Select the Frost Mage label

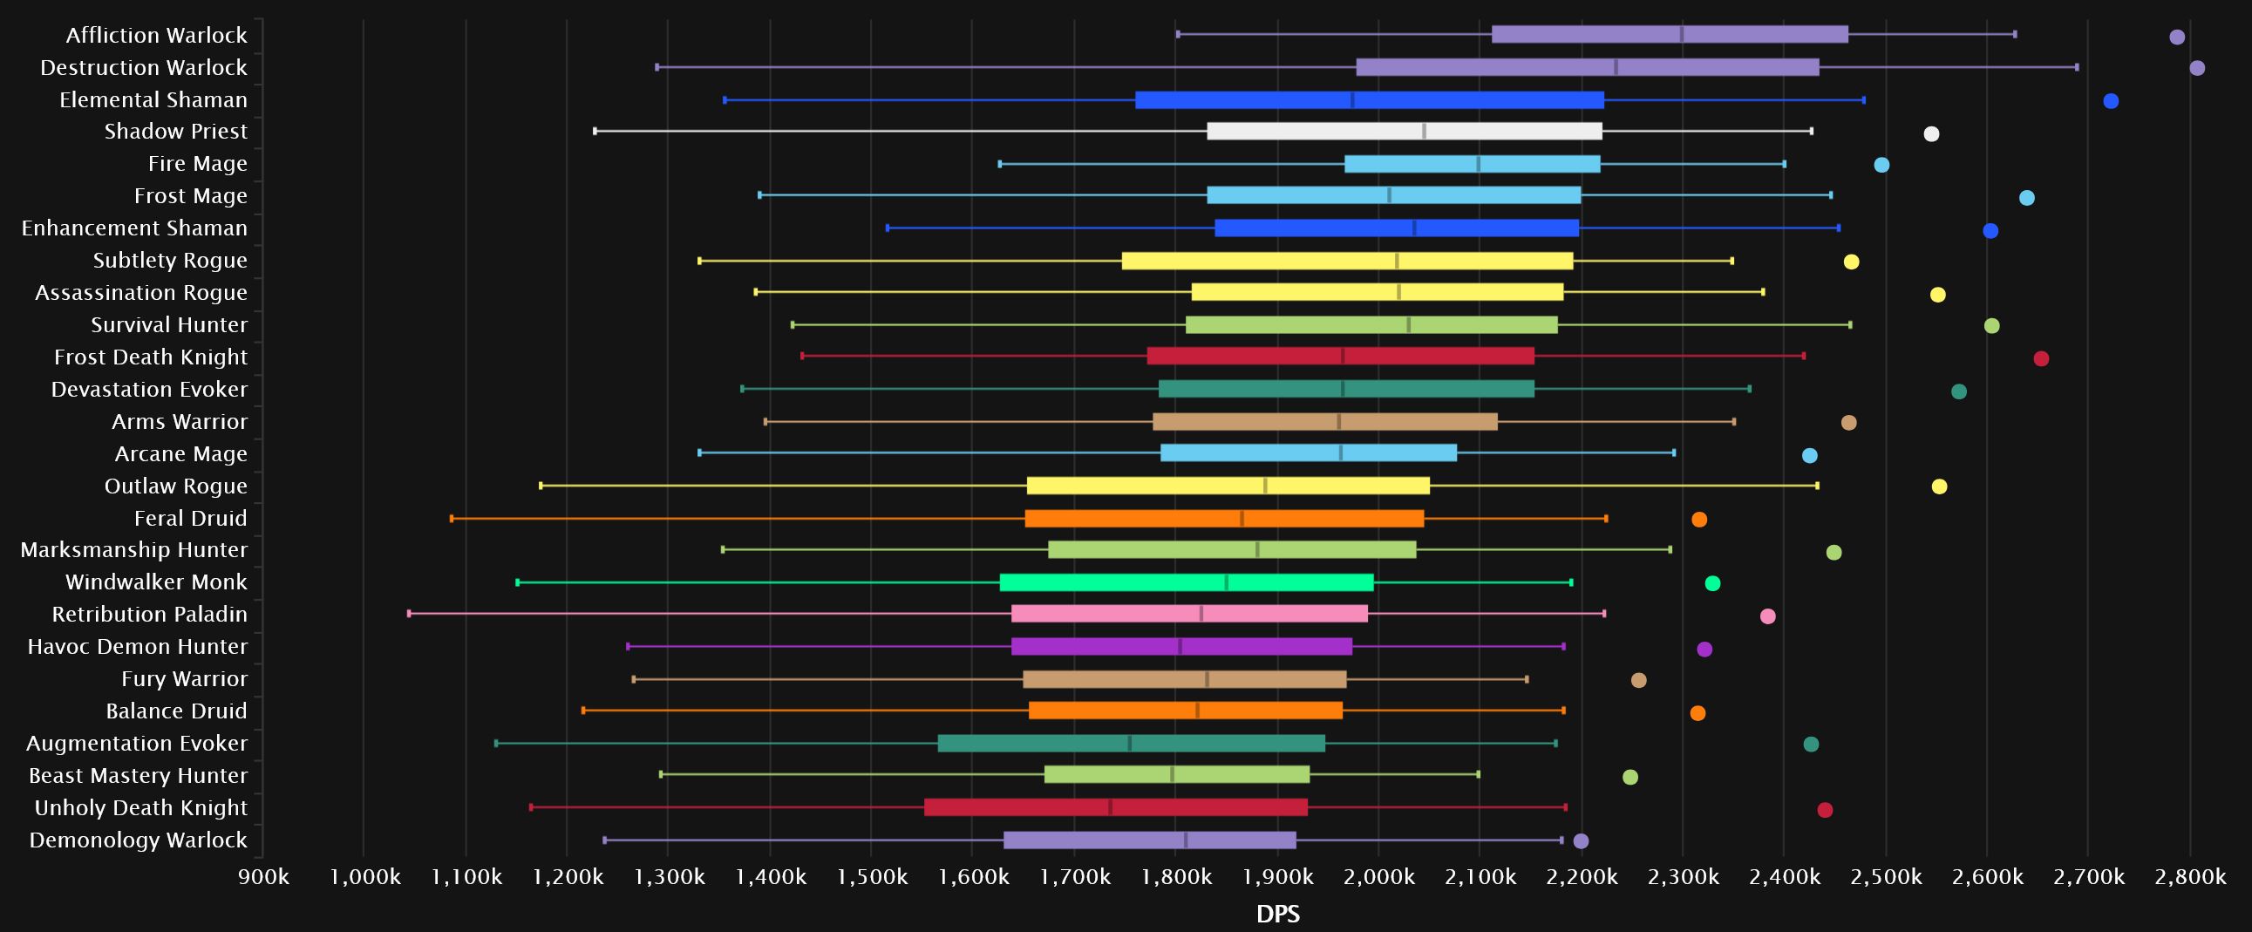tap(191, 196)
